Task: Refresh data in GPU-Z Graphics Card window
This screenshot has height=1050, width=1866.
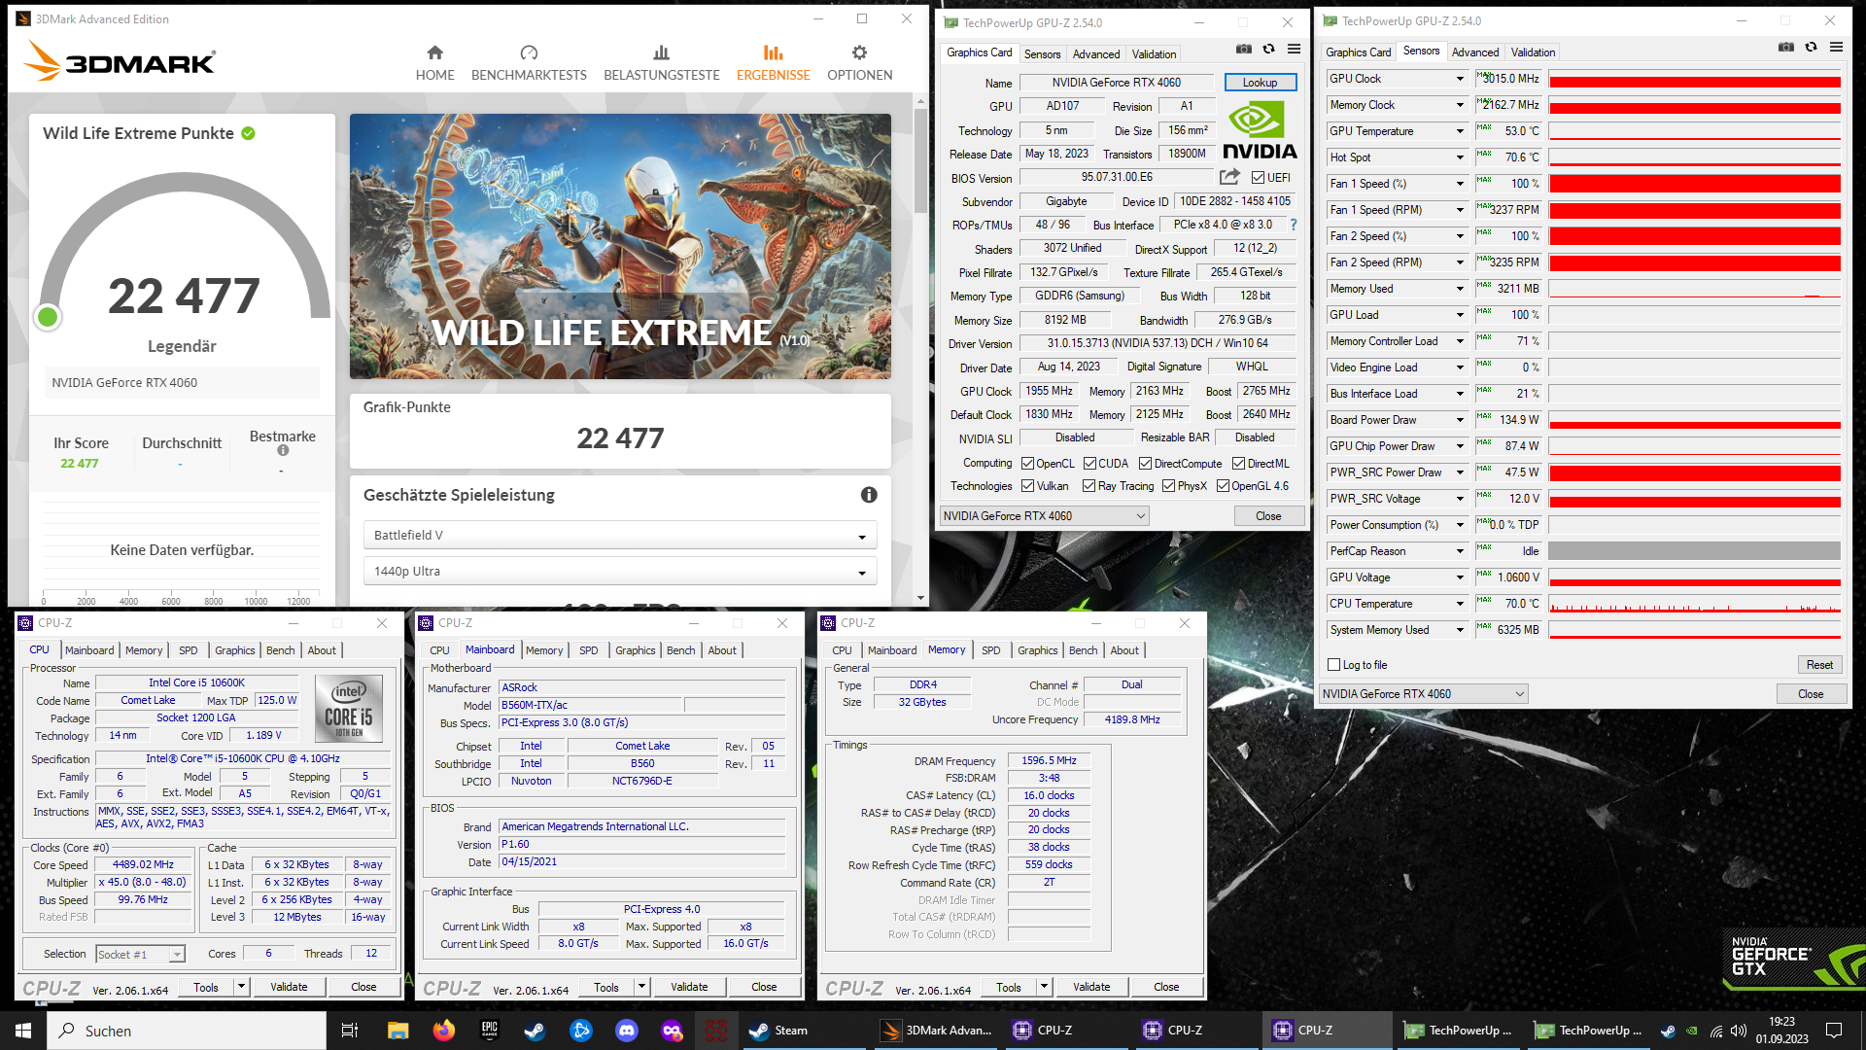Action: 1268,49
